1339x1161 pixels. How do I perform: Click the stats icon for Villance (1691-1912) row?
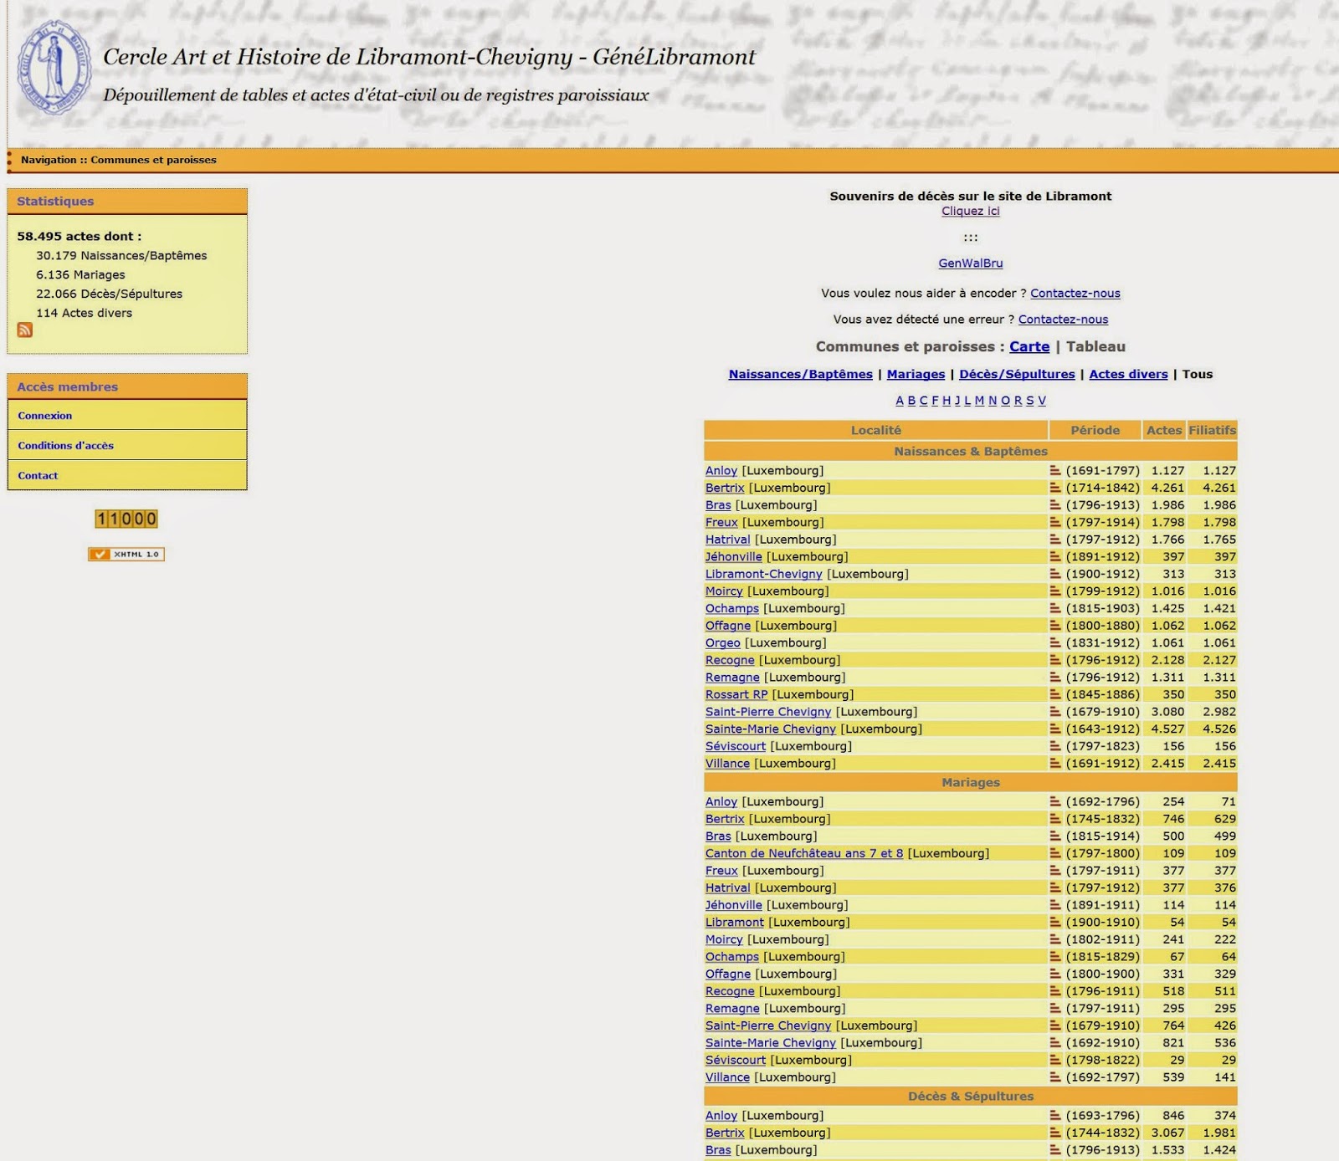(1054, 764)
